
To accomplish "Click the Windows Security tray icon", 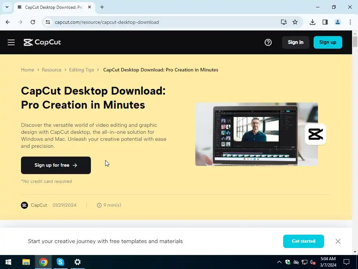I will pyautogui.click(x=288, y=262).
